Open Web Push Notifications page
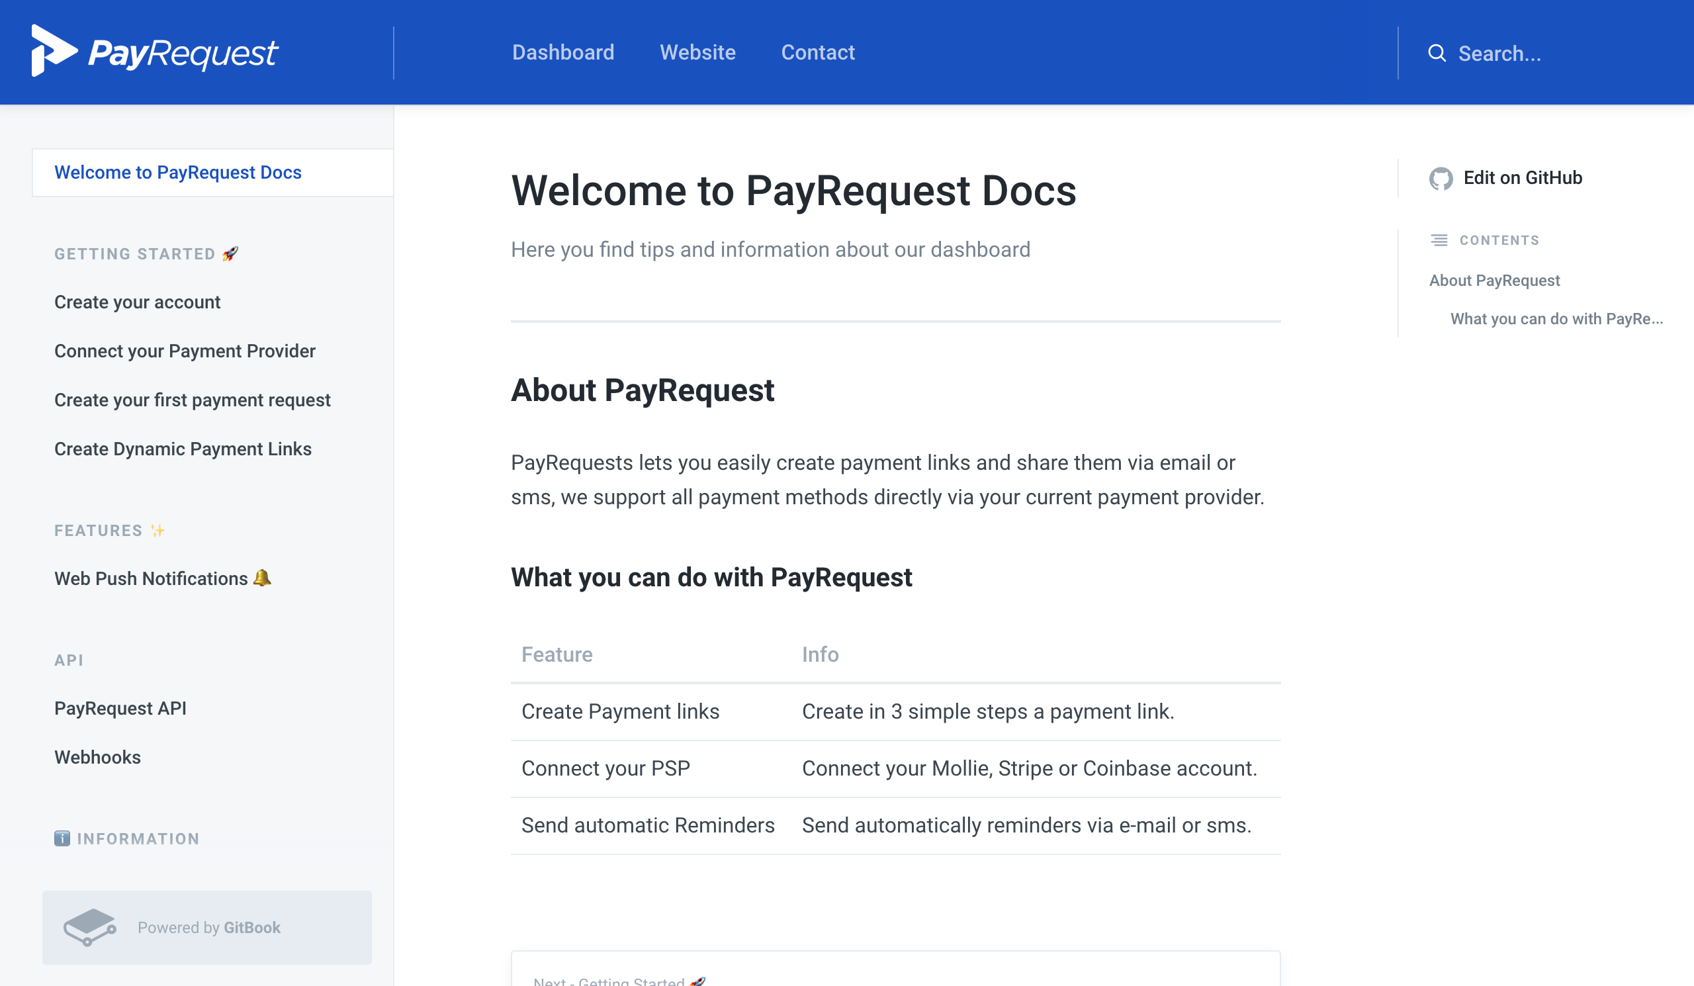This screenshot has height=986, width=1694. coord(163,578)
